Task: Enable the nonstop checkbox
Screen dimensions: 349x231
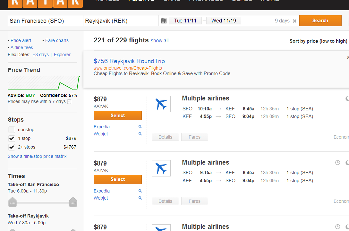Action: coord(12,130)
